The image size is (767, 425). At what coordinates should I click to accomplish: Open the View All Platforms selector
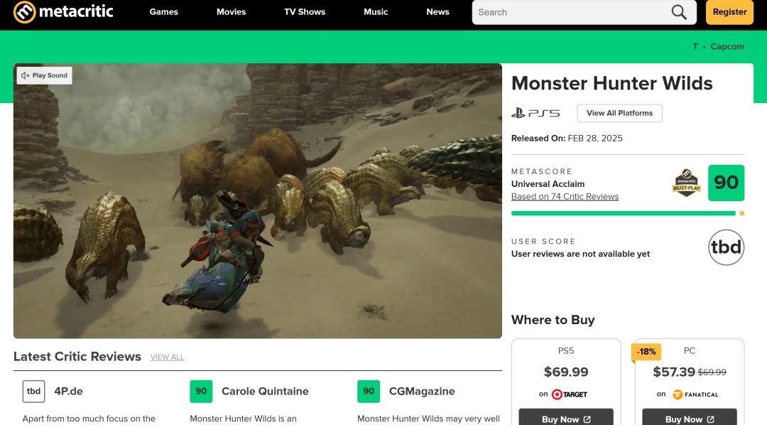(619, 113)
